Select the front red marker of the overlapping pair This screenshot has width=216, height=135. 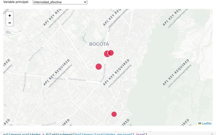[111, 53]
